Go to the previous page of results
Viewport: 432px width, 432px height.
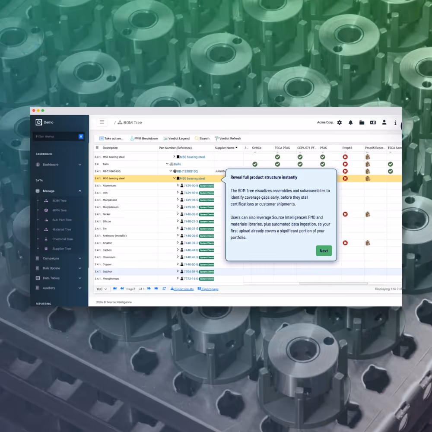122,289
